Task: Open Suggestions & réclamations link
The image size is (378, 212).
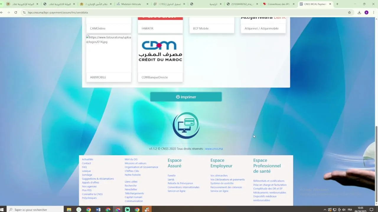Action: [98, 179]
